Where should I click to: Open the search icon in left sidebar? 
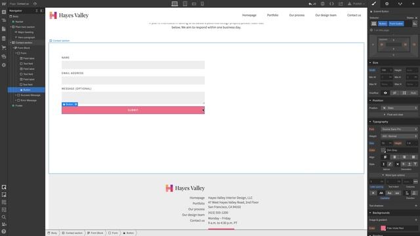pyautogui.click(x=4, y=217)
